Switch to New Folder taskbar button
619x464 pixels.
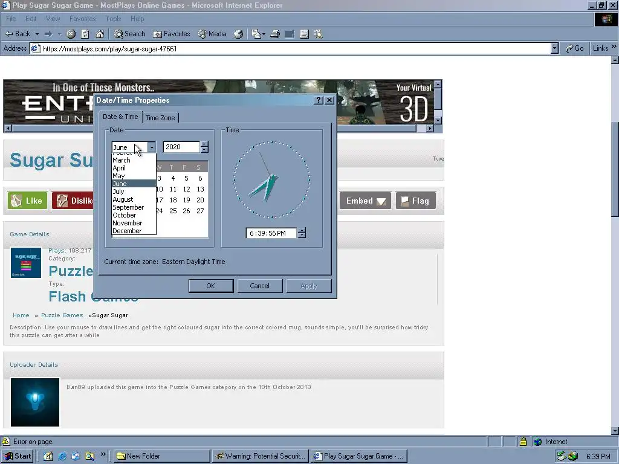pos(162,456)
